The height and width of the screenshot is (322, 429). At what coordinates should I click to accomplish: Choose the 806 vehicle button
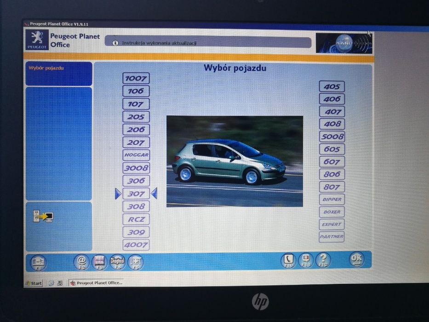pyautogui.click(x=332, y=174)
